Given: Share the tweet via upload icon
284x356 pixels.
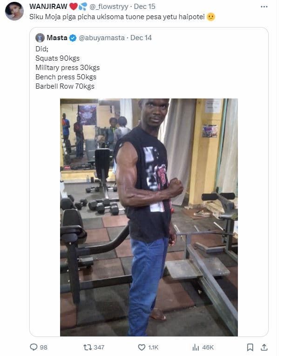Looking at the screenshot, I should 264,347.
